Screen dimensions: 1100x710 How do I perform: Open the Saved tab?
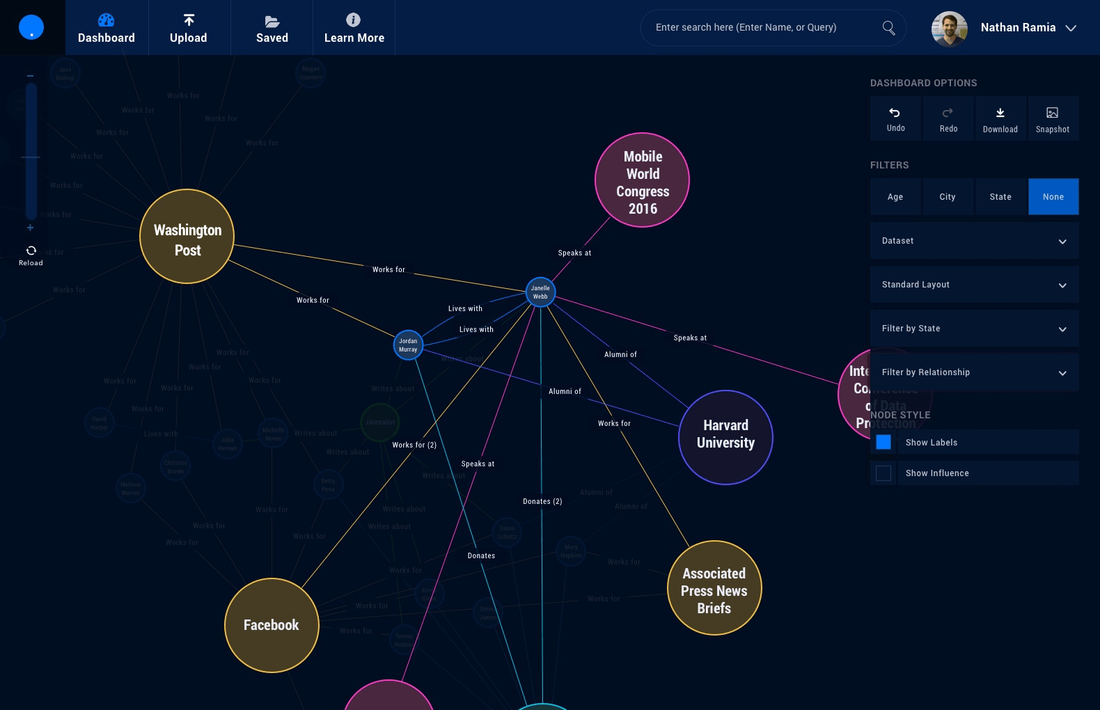(x=272, y=28)
